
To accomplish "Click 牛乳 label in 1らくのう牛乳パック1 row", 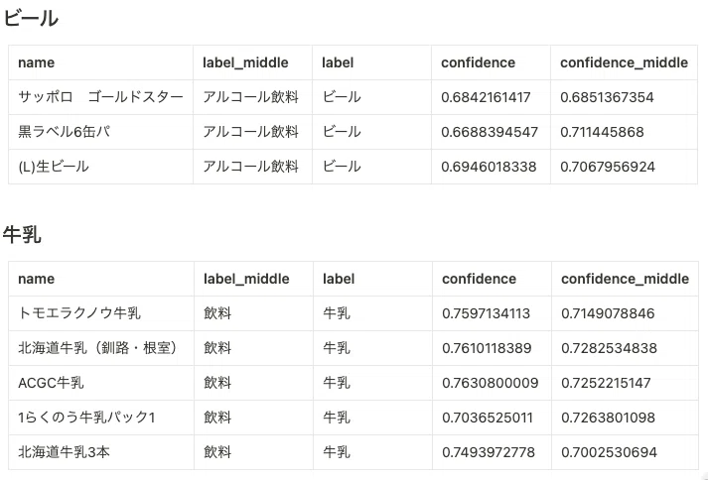I will click(337, 418).
